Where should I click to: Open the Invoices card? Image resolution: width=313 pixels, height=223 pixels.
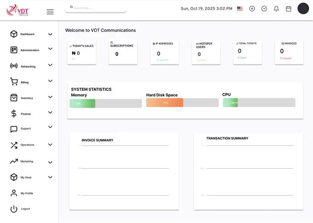[x=289, y=53]
